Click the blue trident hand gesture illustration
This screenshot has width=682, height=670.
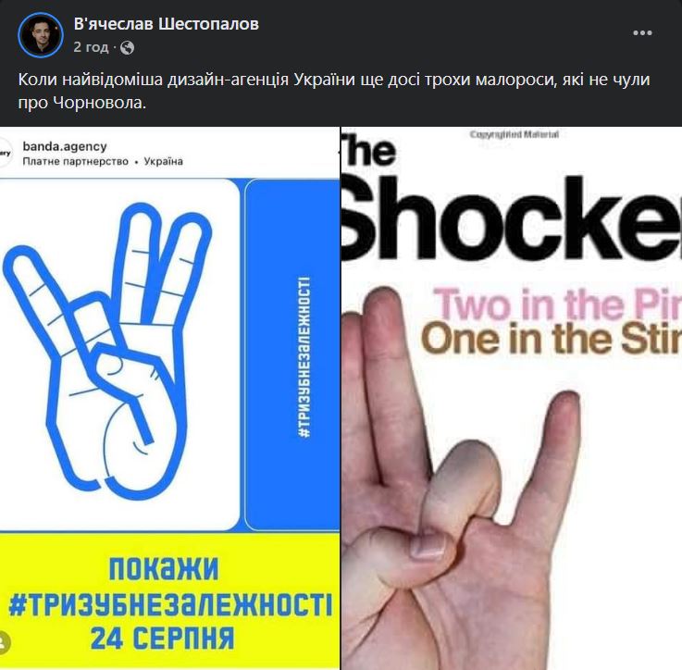point(108,351)
